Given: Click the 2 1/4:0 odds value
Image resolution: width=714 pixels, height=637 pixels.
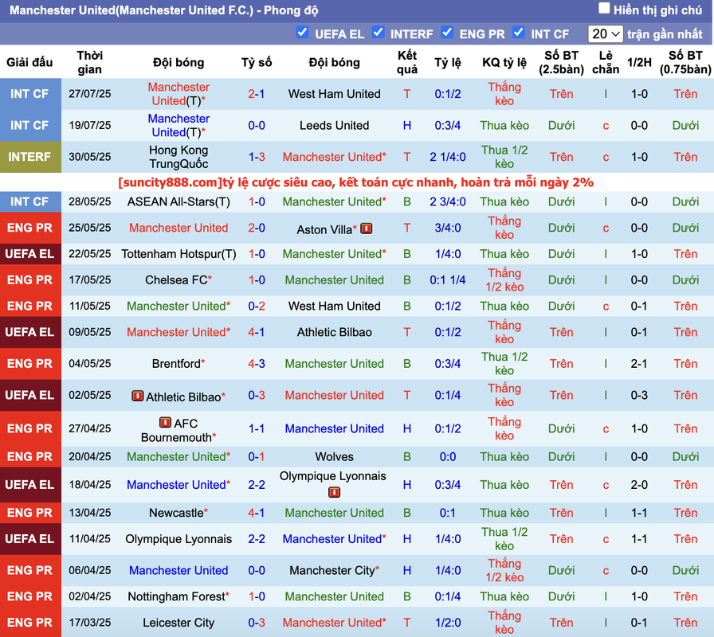Looking at the screenshot, I should click(448, 157).
